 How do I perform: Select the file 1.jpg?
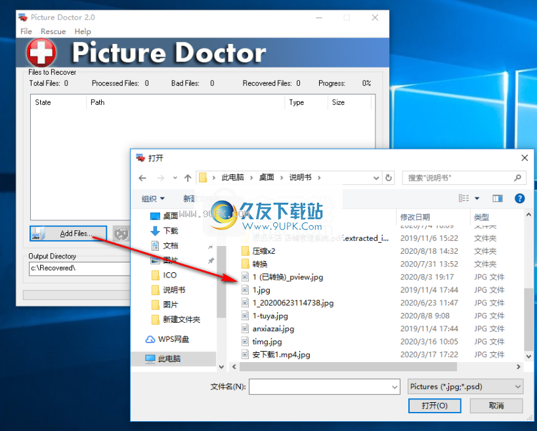pyautogui.click(x=261, y=291)
